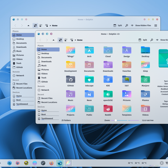This screenshot has width=168, height=168.
Task: Open Tumbleweed device in front window sidebar
Action: (48, 118)
